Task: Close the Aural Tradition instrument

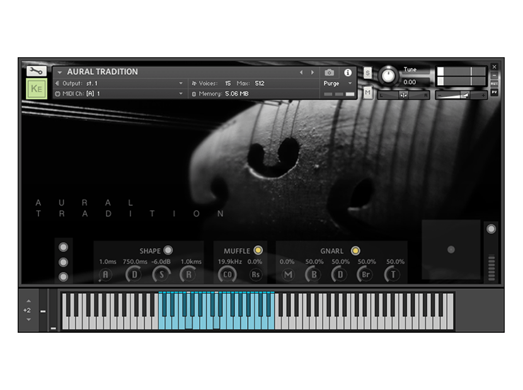Action: (x=494, y=67)
